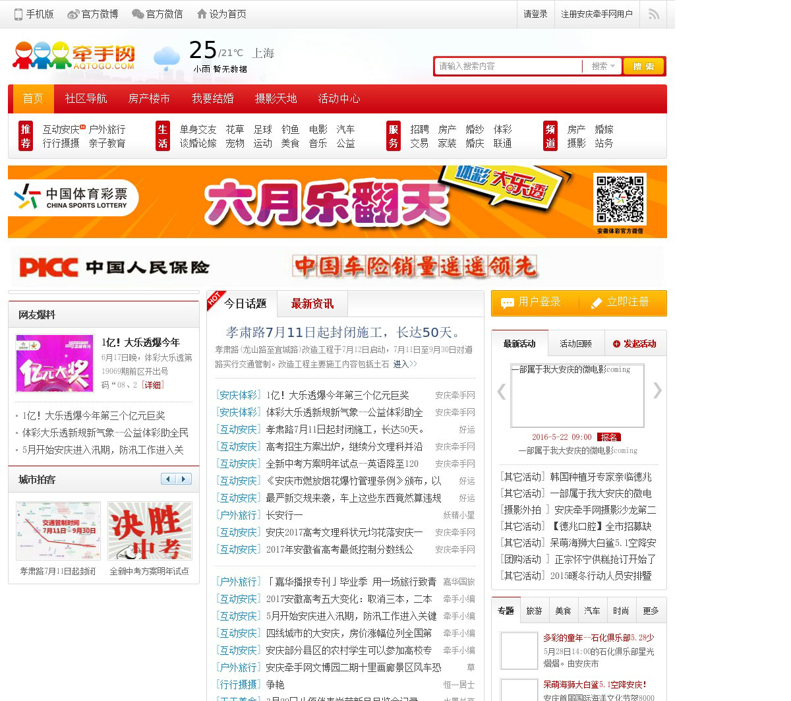This screenshot has width=791, height=701.
Task: Open 社区导航 navigation menu
Action: point(86,99)
